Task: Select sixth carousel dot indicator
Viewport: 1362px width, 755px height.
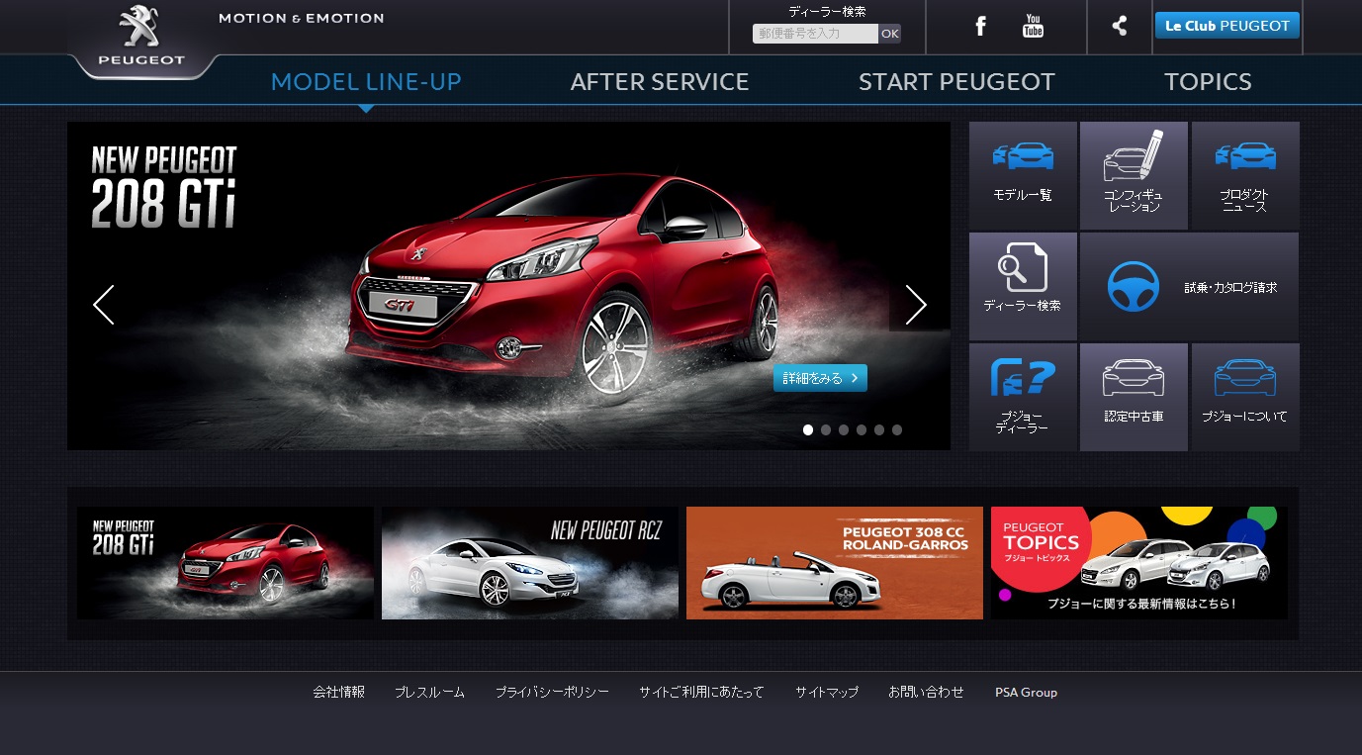Action: coord(897,429)
